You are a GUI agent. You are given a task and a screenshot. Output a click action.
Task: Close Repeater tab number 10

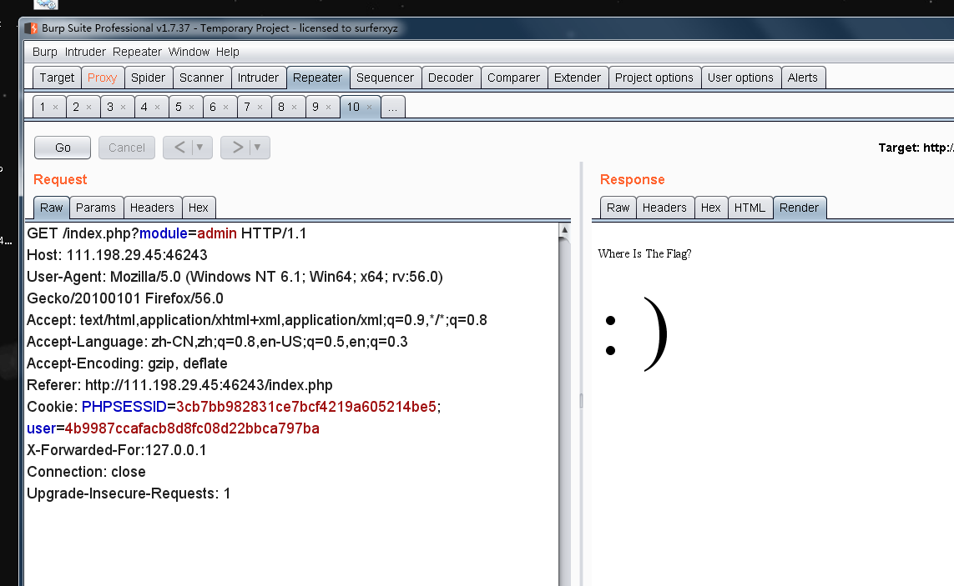370,108
